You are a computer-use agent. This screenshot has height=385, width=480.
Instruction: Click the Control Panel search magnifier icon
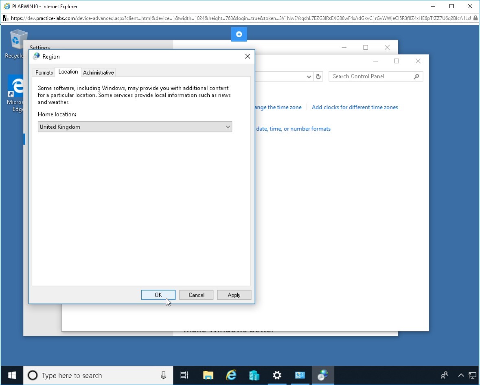(x=416, y=77)
